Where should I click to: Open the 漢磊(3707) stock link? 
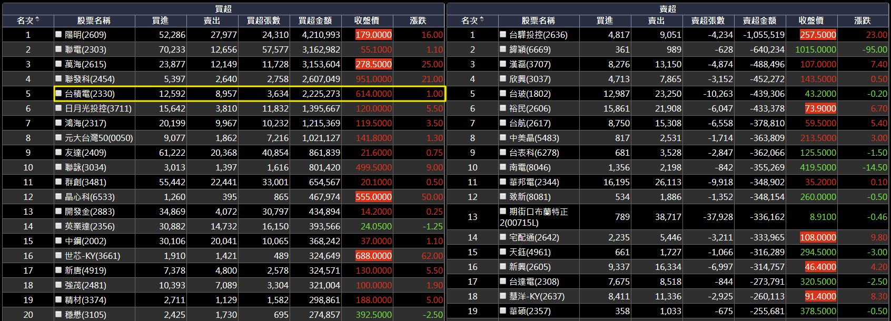coord(530,64)
